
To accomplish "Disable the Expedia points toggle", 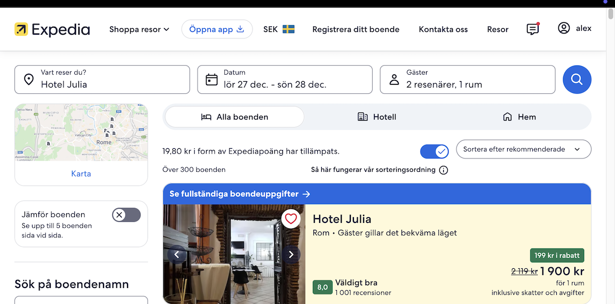I will tap(435, 151).
